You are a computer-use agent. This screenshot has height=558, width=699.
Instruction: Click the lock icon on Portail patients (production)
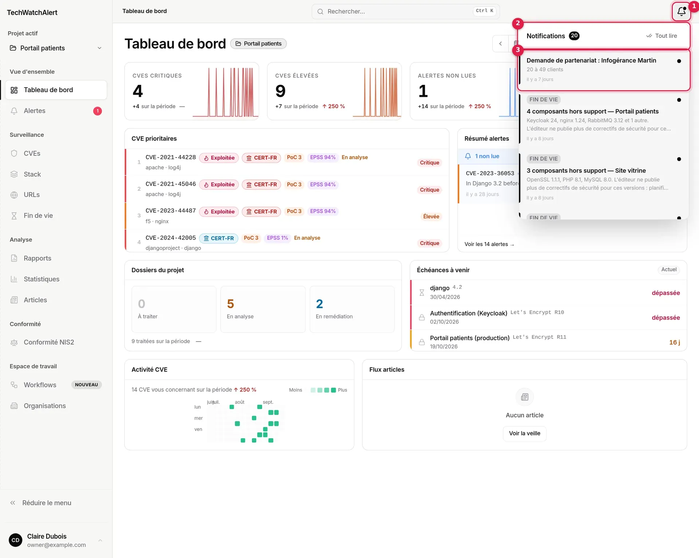point(422,342)
